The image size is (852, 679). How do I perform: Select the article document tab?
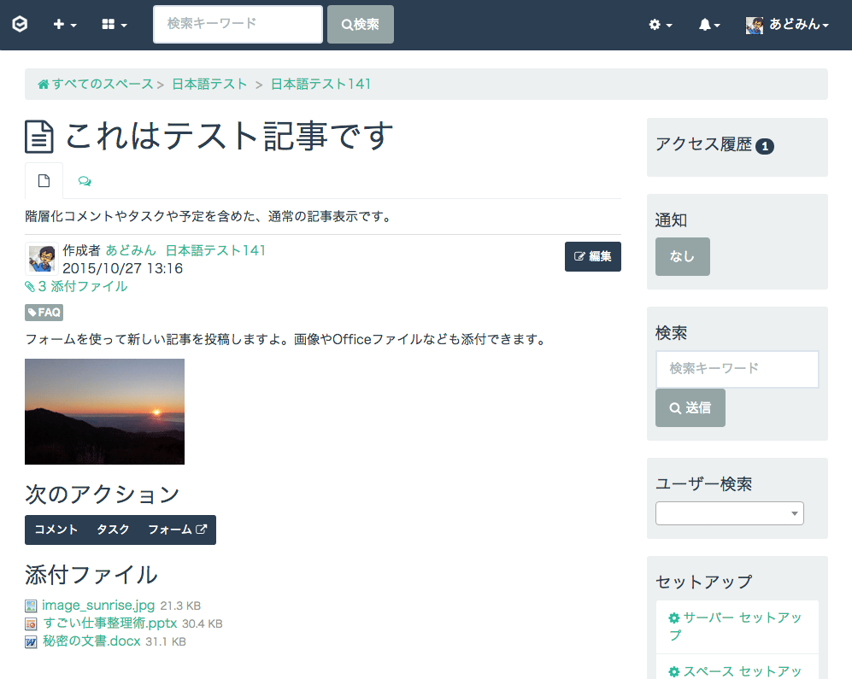click(x=44, y=181)
